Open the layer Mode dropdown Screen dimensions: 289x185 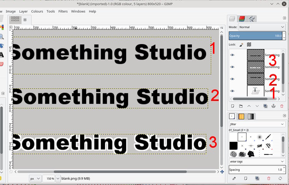click(x=262, y=27)
